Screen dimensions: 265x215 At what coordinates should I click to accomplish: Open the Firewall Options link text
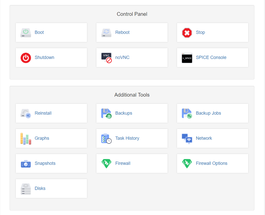click(211, 163)
